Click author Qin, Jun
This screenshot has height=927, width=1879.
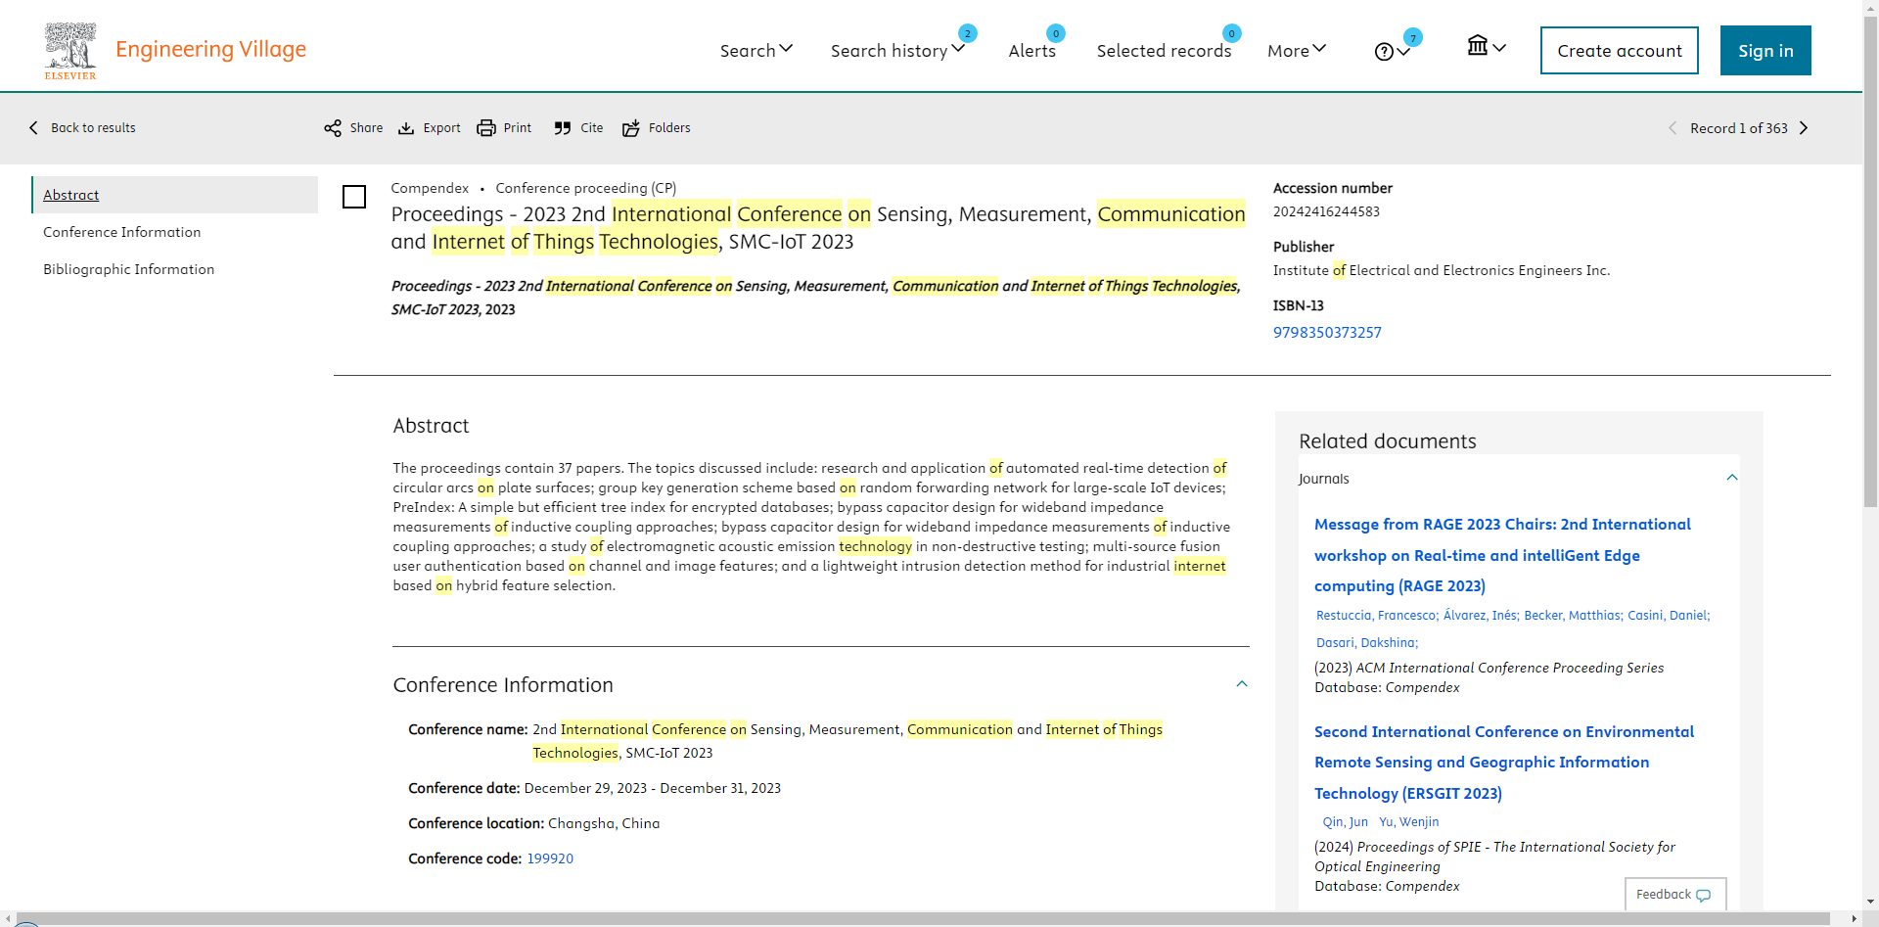(1346, 822)
